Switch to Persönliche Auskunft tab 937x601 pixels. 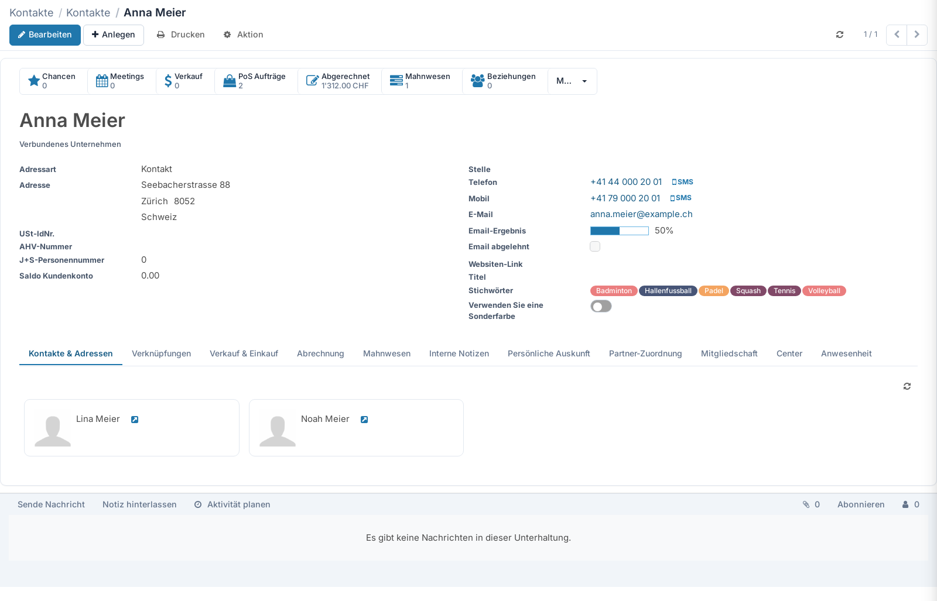[549, 353]
